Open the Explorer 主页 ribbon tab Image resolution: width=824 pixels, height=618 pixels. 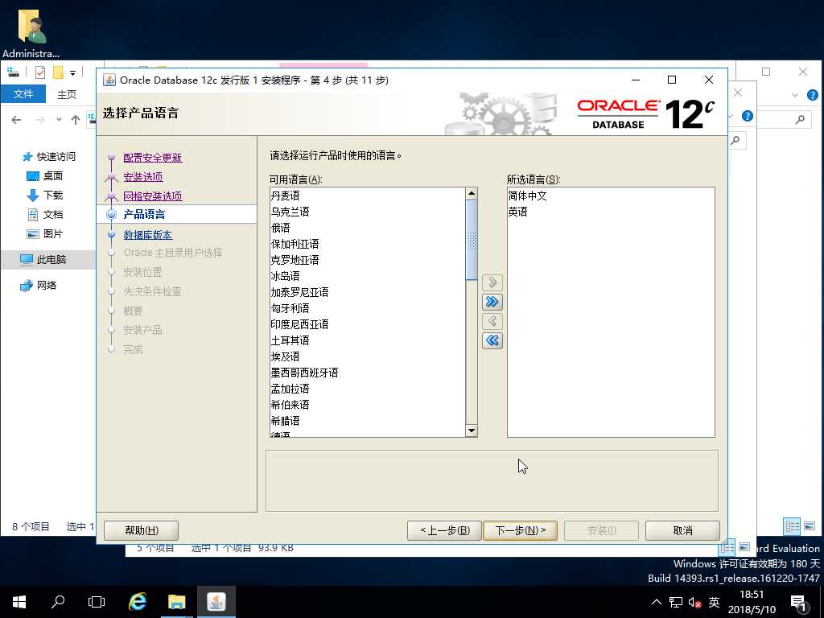[x=67, y=95]
